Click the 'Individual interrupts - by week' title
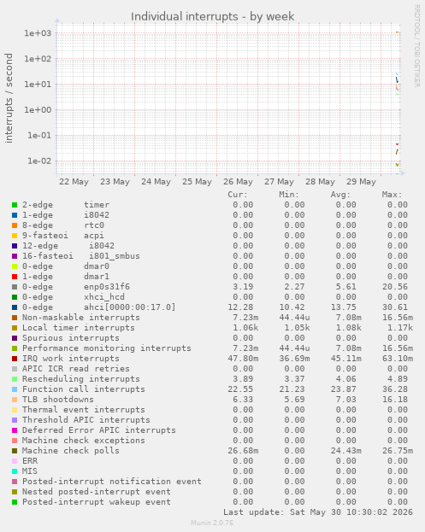Image resolution: width=425 pixels, height=532 pixels. (x=212, y=16)
